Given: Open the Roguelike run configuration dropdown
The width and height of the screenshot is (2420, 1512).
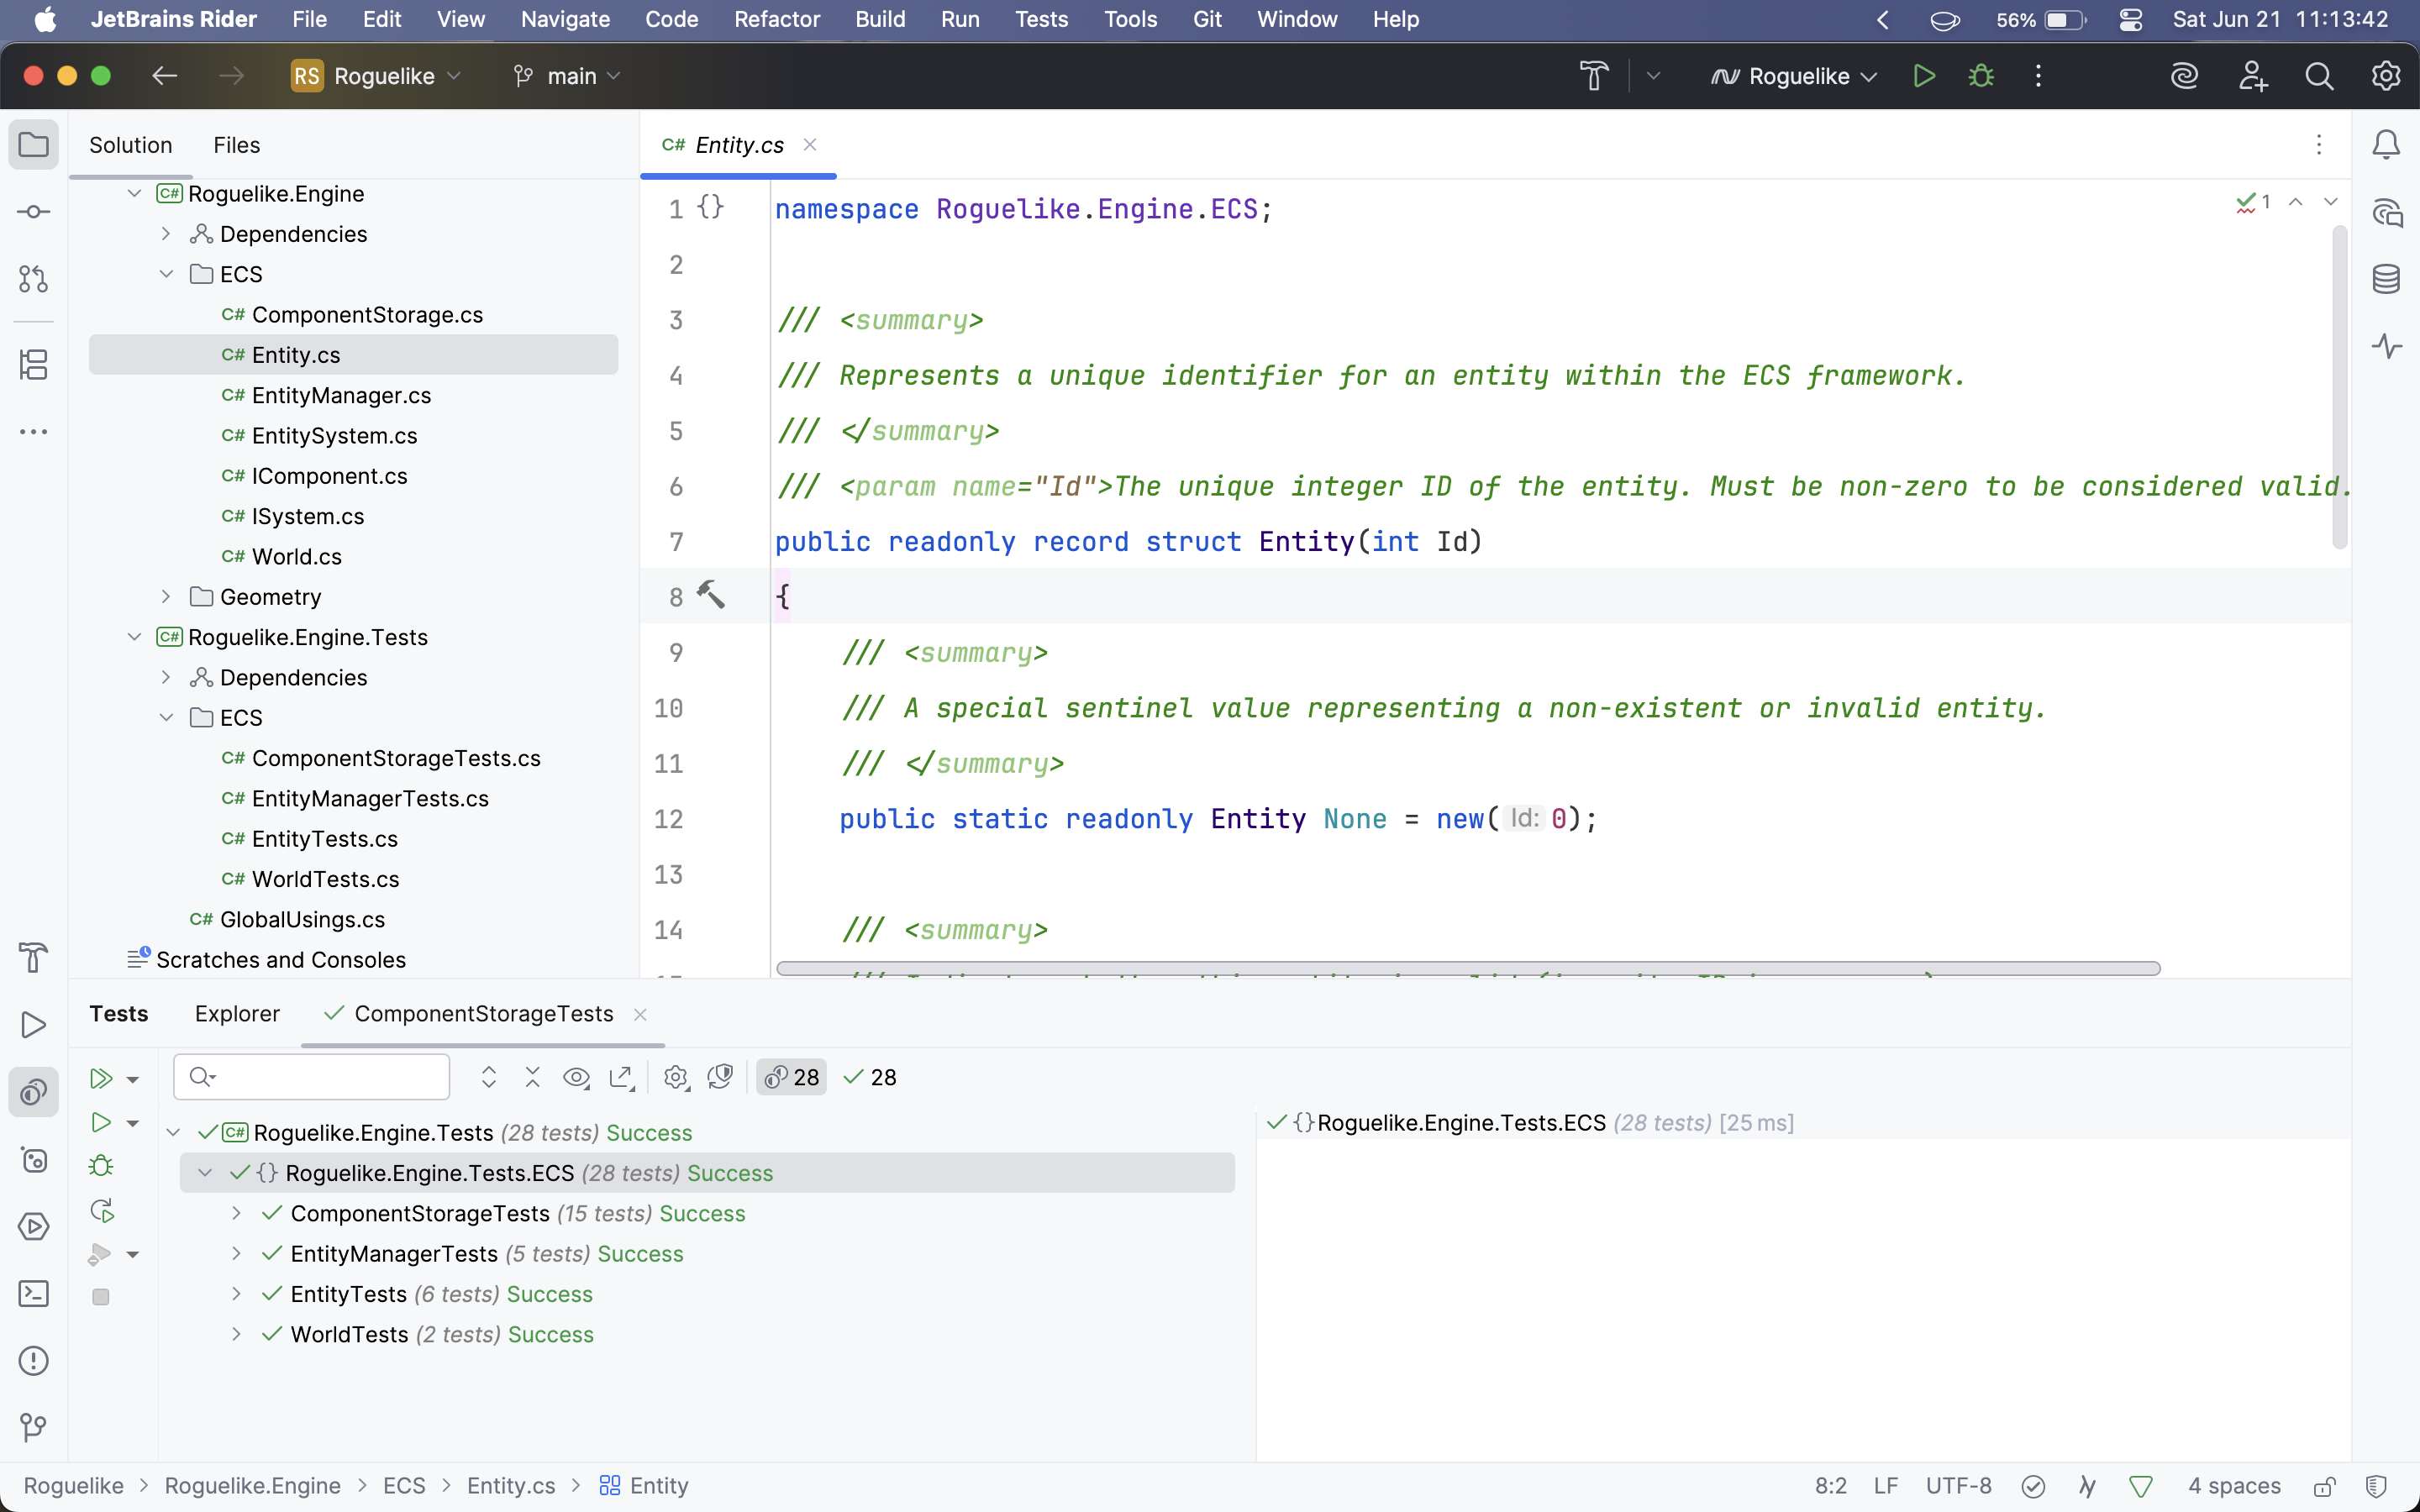Looking at the screenshot, I should click(1795, 76).
